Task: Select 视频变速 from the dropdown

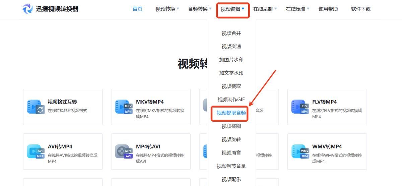Action: pos(231,47)
